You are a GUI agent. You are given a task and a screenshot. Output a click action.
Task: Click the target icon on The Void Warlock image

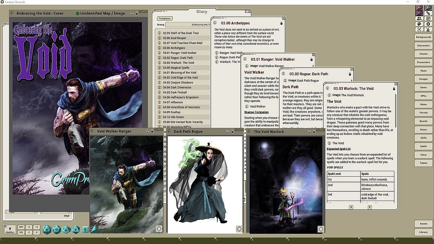click(x=321, y=229)
